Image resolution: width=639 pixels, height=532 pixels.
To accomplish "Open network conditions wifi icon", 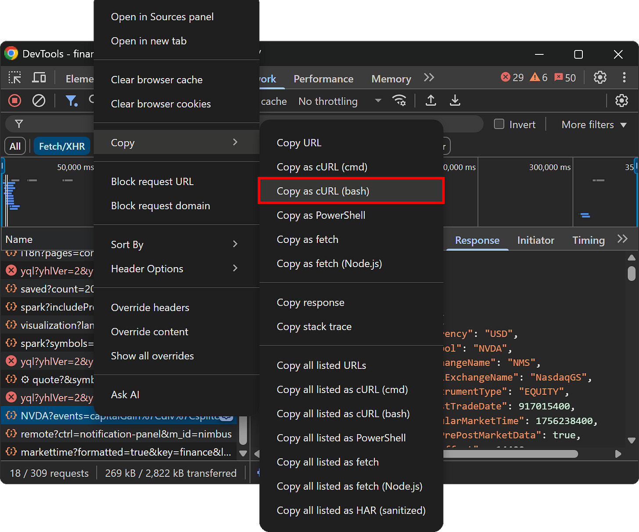I will [x=399, y=101].
